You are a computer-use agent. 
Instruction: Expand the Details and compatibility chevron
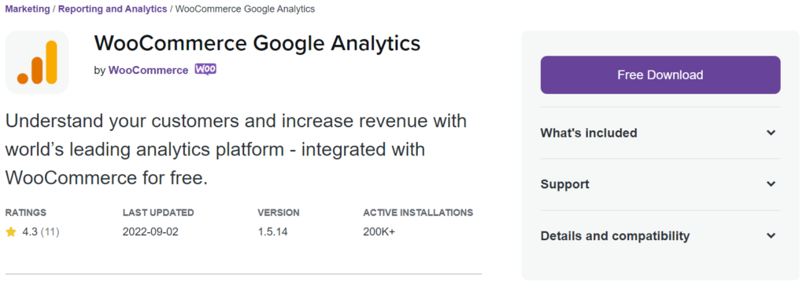point(771,236)
